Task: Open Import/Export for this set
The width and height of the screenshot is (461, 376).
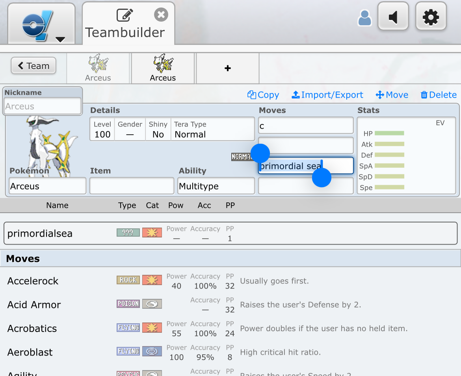Action: click(327, 95)
